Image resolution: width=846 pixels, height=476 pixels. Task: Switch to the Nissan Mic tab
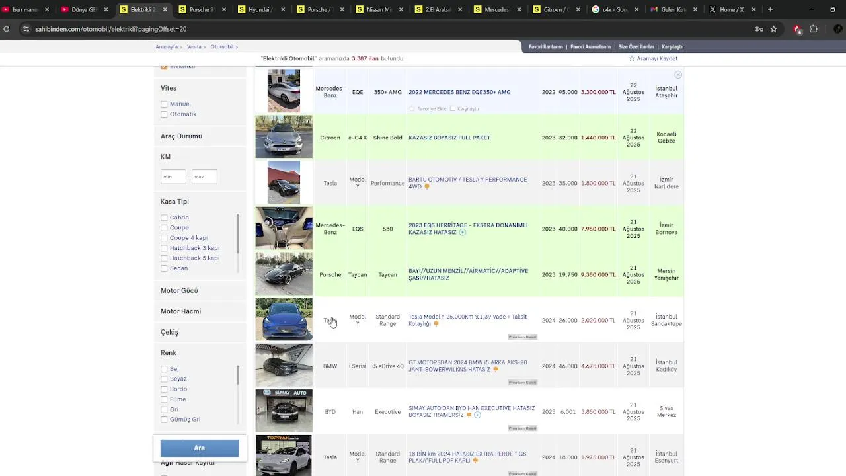pos(379,9)
